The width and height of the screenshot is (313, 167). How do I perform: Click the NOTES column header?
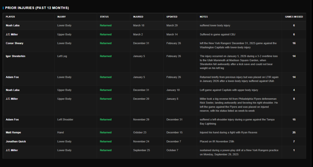(204, 17)
